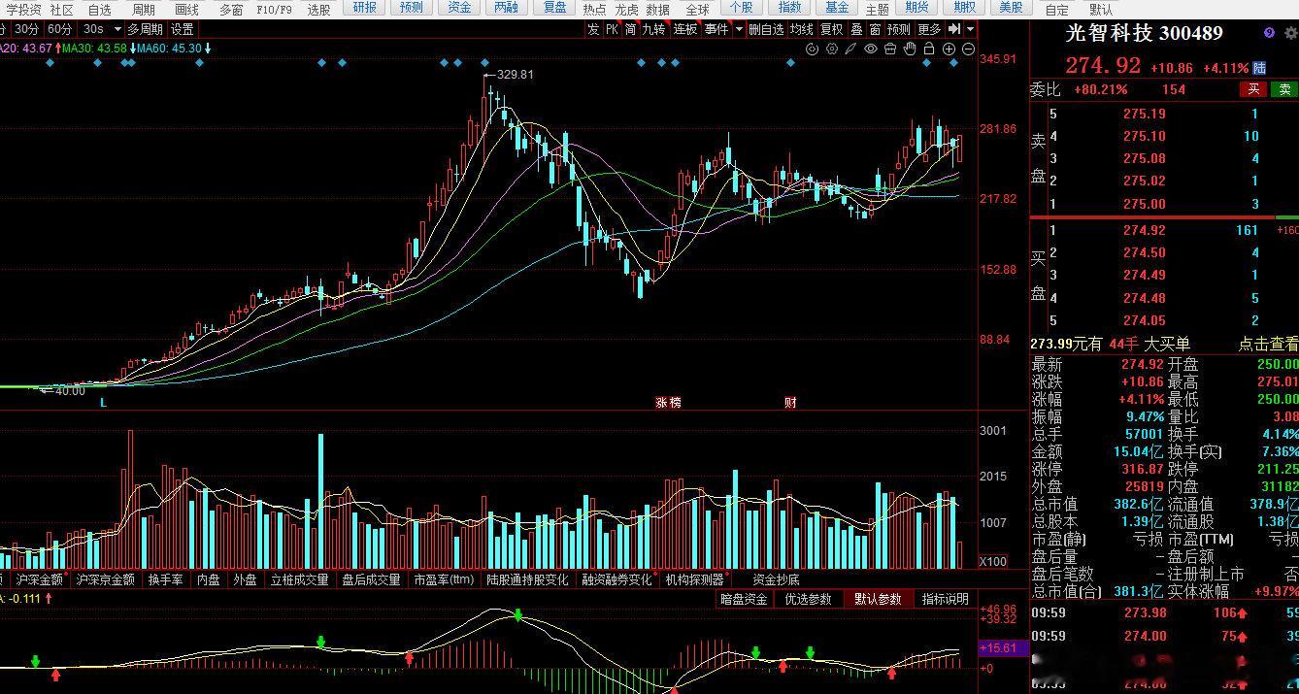Click the red 买 buy button
Image resolution: width=1299 pixels, height=694 pixels.
point(1253,89)
